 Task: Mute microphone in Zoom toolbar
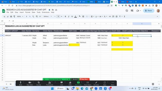[21, 83]
